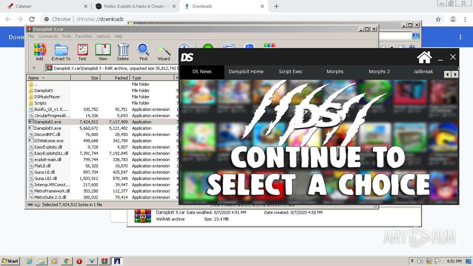473x266 pixels.
Task: Click the DS logo in Dansploit window
Action: click(187, 57)
